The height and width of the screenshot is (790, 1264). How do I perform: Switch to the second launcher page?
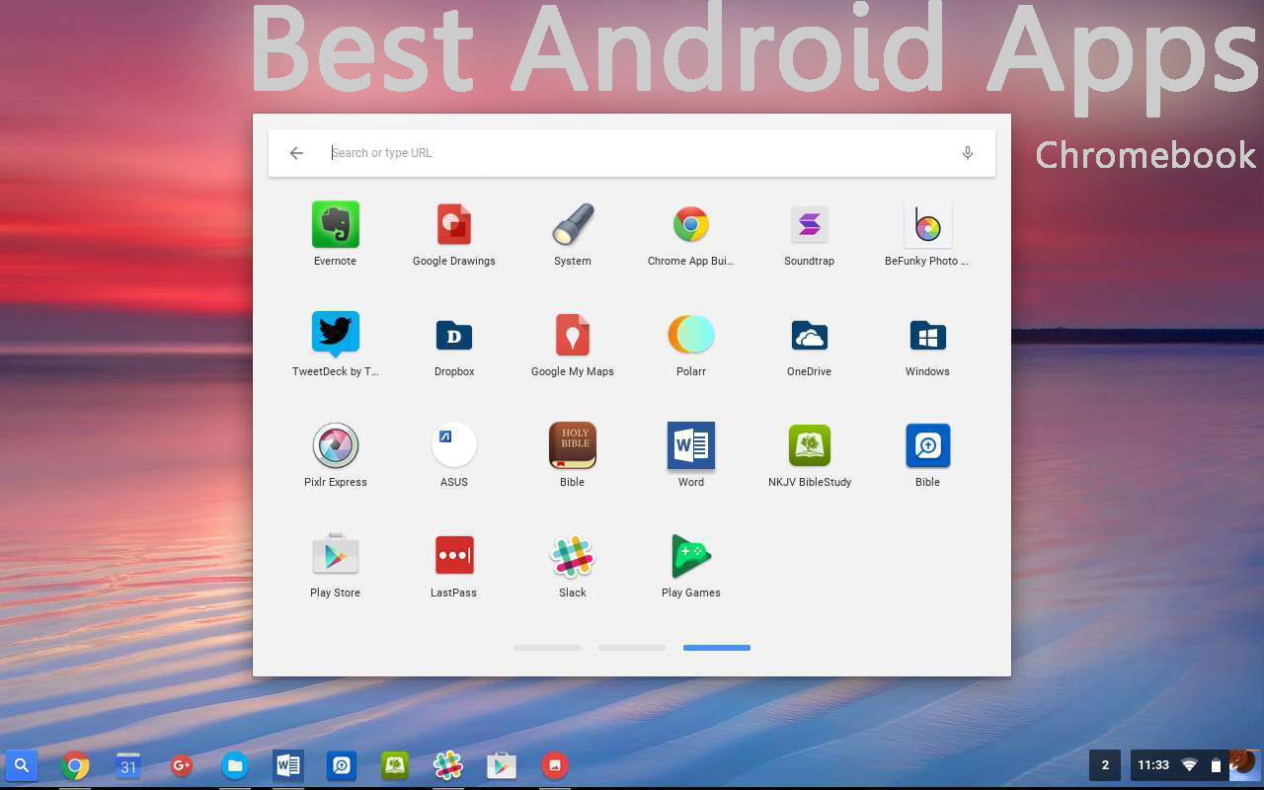pos(632,648)
